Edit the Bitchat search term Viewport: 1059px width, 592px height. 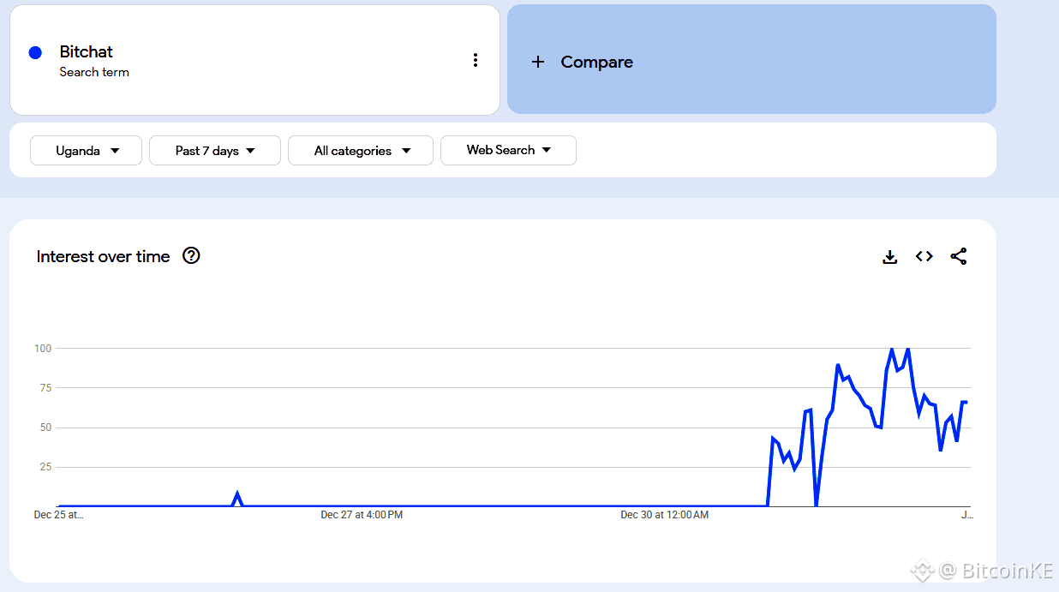point(87,52)
